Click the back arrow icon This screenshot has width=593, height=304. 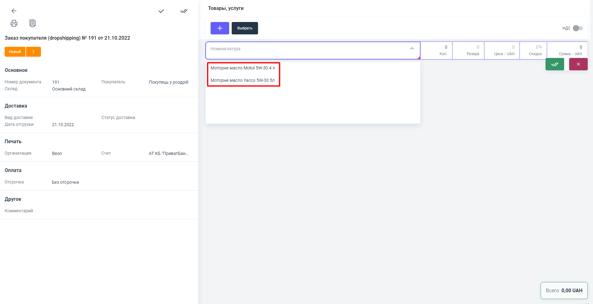pyautogui.click(x=14, y=11)
